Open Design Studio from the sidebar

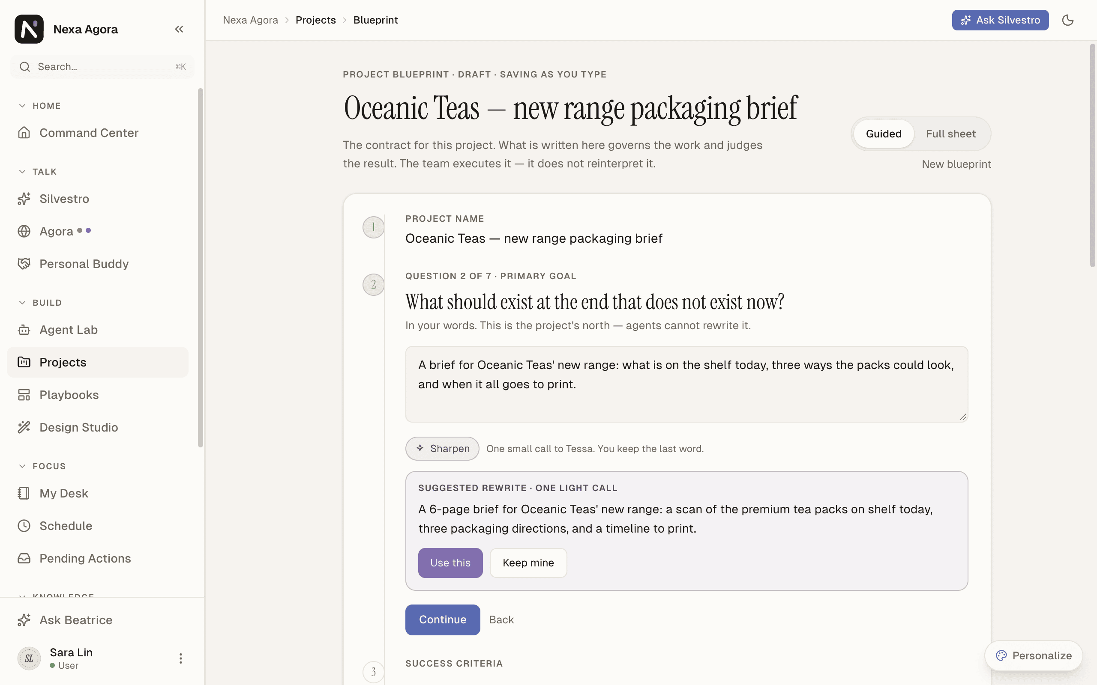[97, 427]
